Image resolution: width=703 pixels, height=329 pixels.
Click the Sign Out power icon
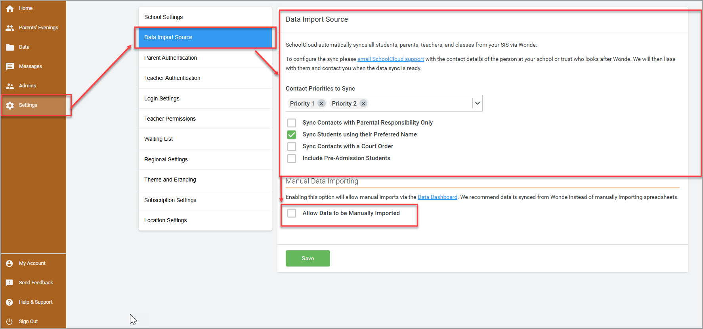tap(10, 321)
